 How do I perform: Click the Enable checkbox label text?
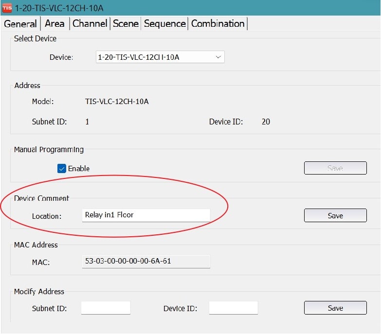click(x=79, y=168)
